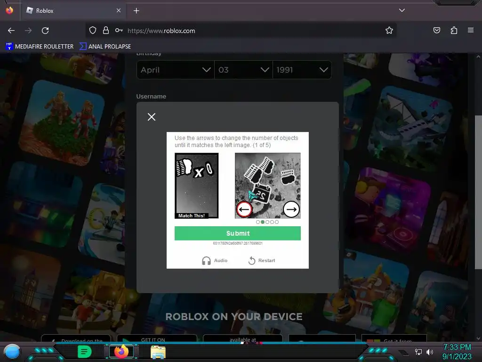Open the green notes app on taskbar
The image size is (482, 362).
(x=84, y=352)
